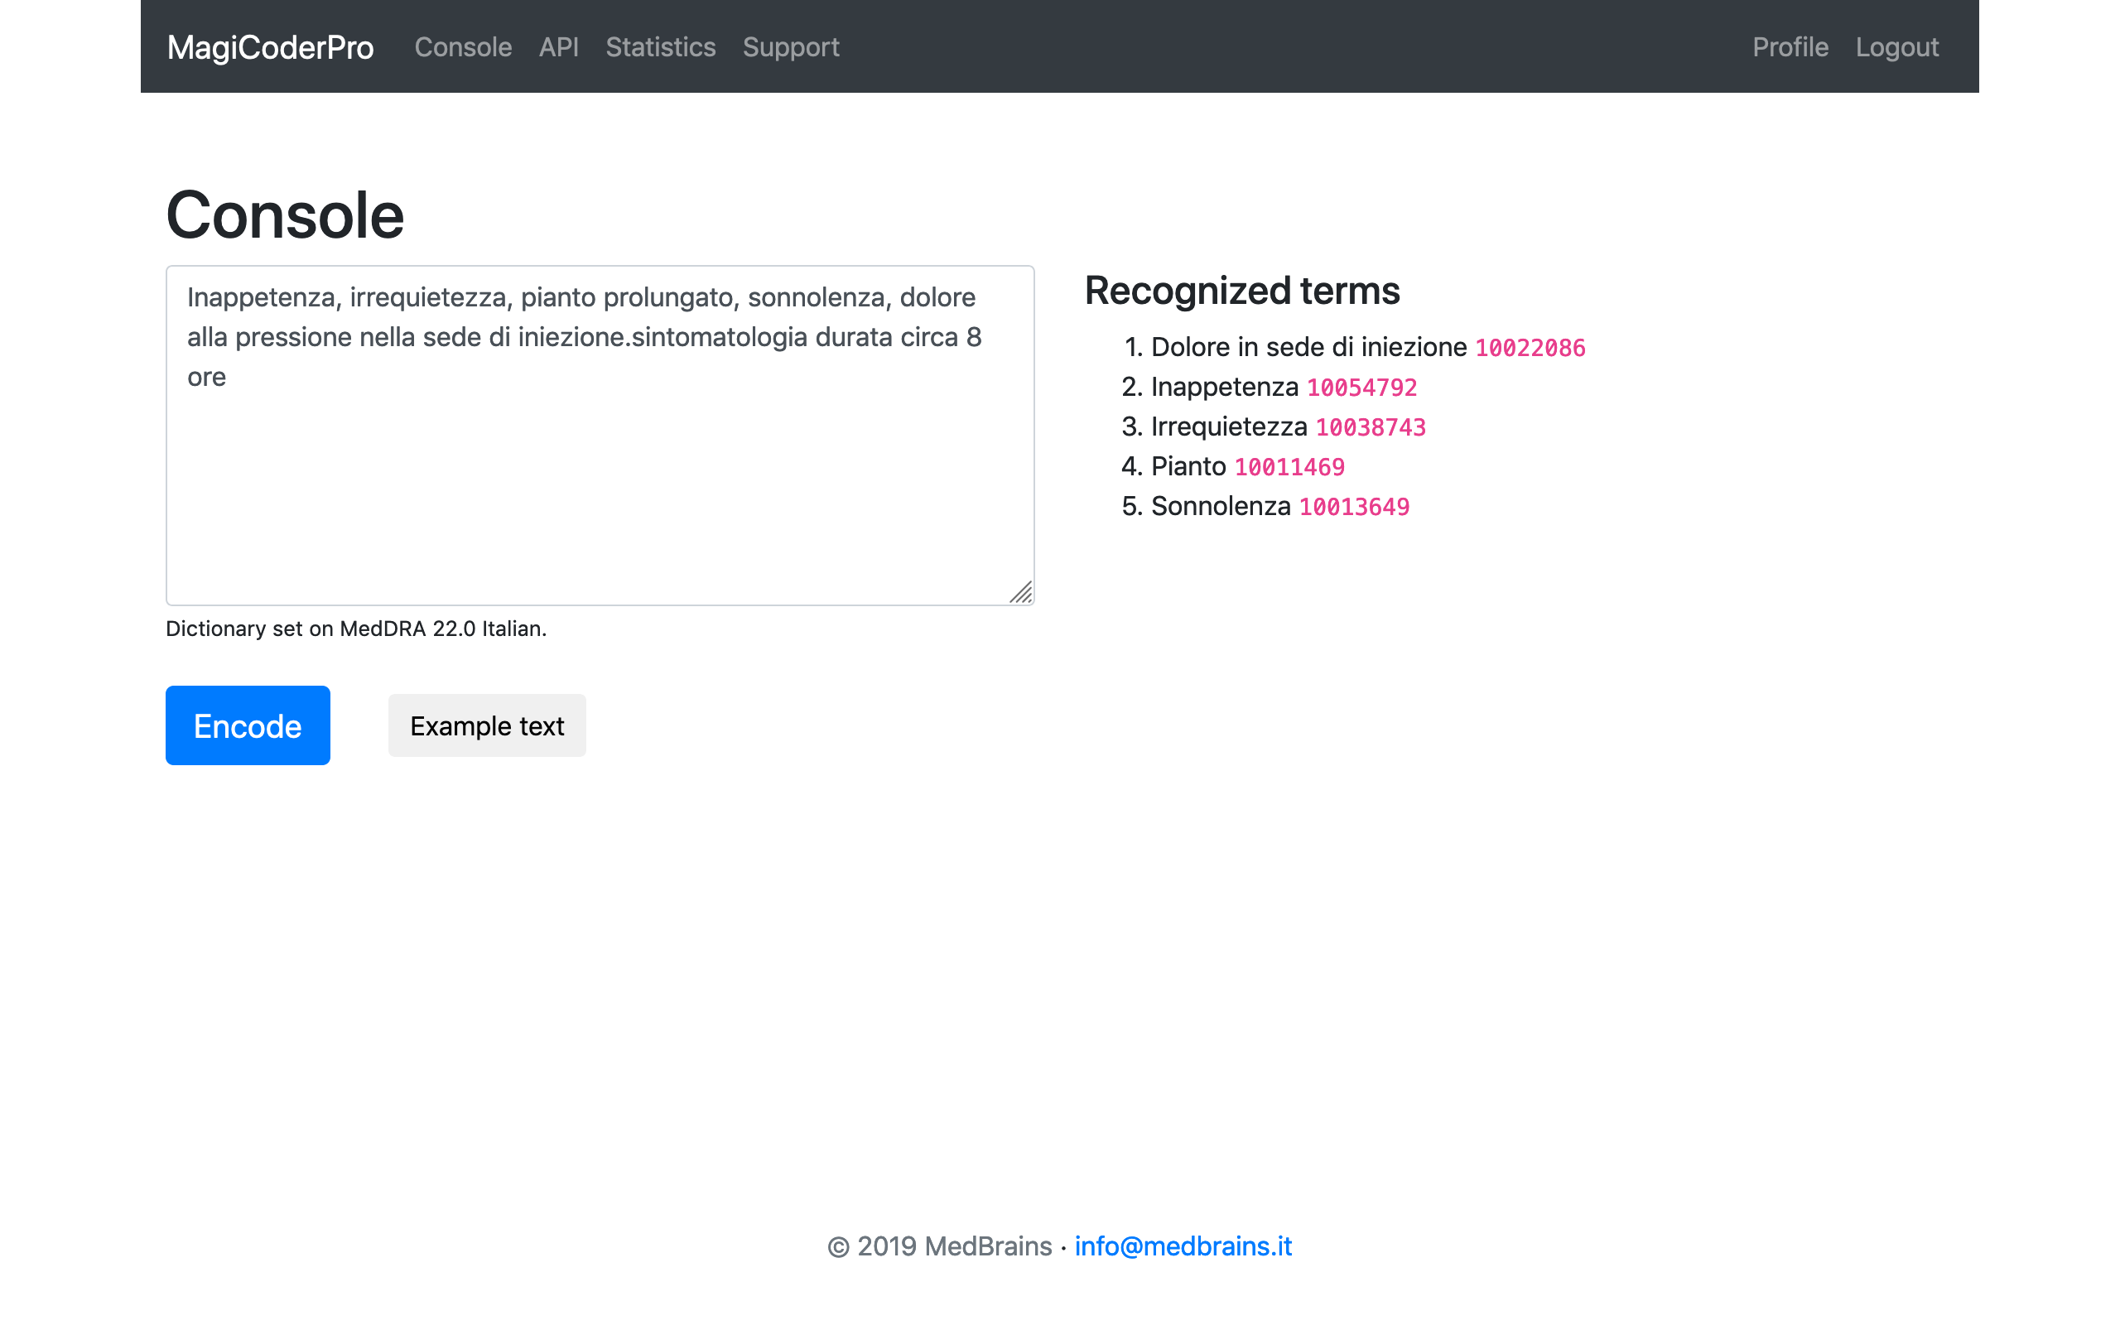Click the recognized term Inappetenza

pyautogui.click(x=1225, y=387)
